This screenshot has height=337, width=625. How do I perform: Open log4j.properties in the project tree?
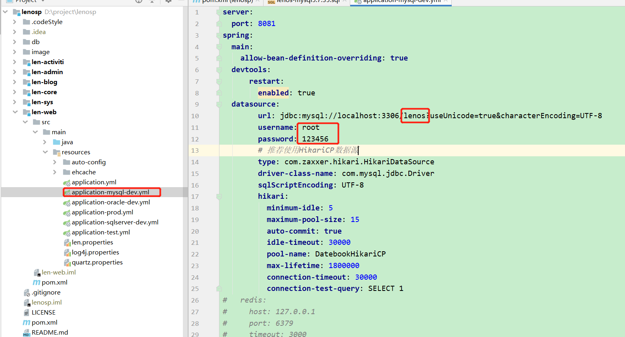tap(95, 252)
